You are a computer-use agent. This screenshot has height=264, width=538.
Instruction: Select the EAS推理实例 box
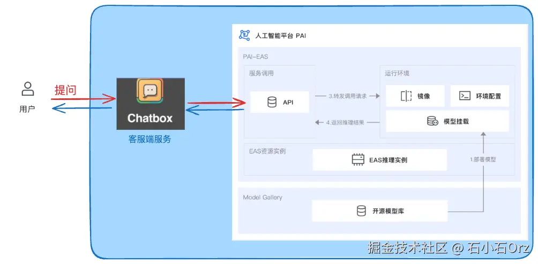pos(380,160)
